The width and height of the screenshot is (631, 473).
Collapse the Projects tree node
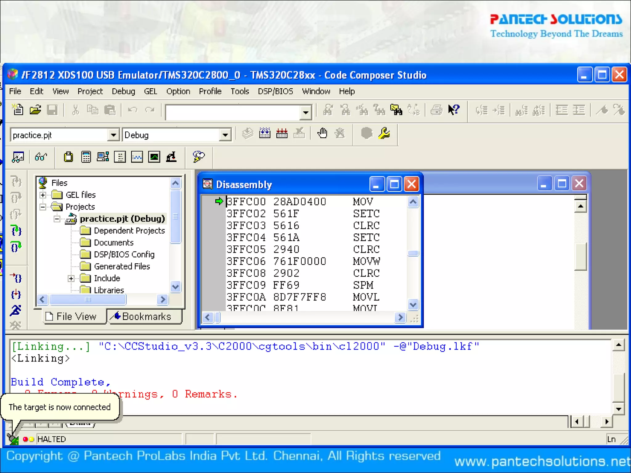click(x=43, y=207)
